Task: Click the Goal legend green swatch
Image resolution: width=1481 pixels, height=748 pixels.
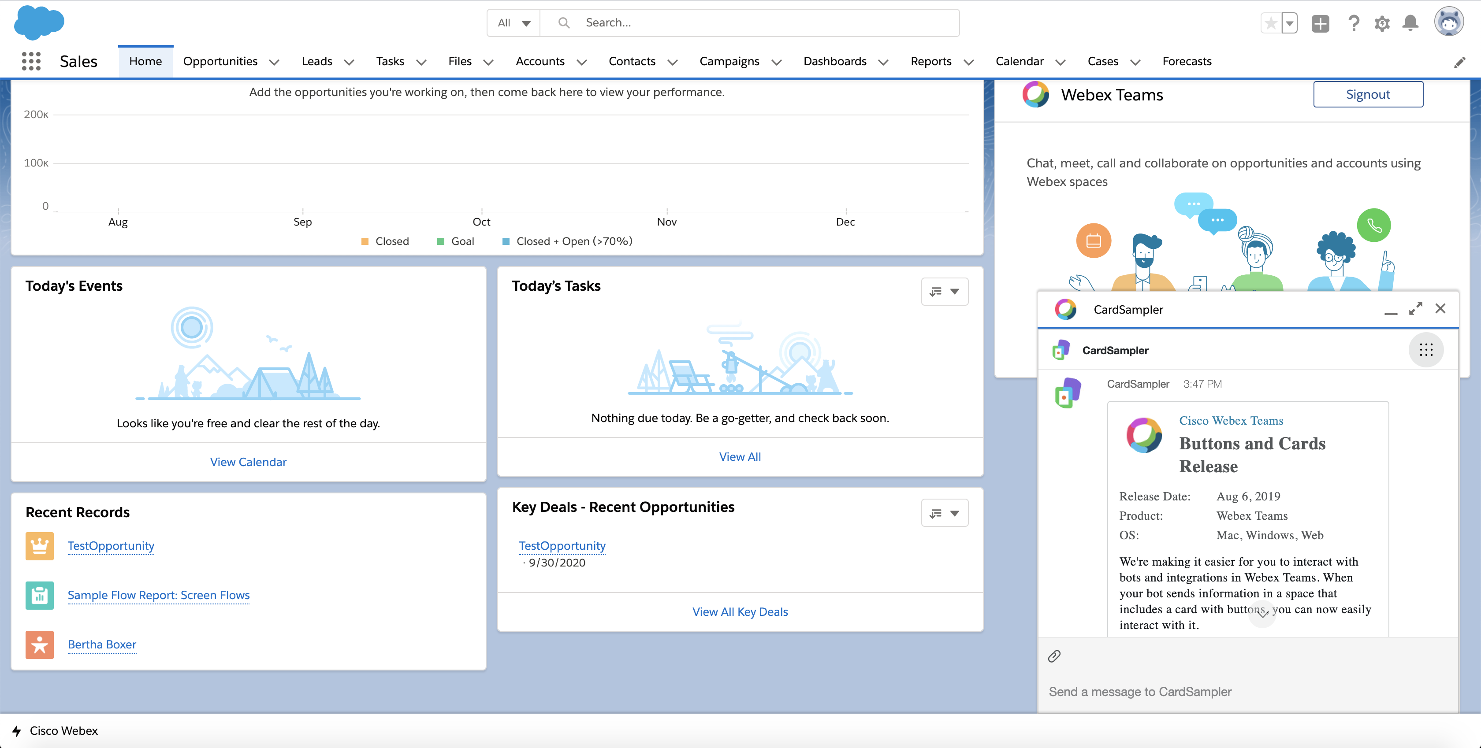Action: (440, 241)
